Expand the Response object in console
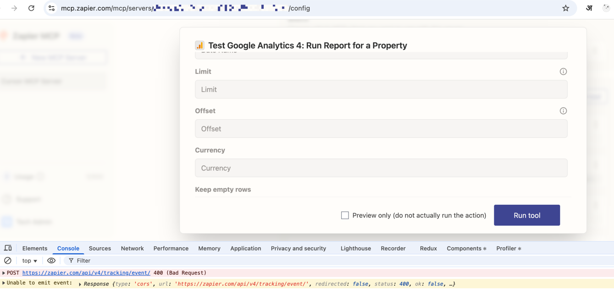The width and height of the screenshot is (614, 295). (80, 284)
